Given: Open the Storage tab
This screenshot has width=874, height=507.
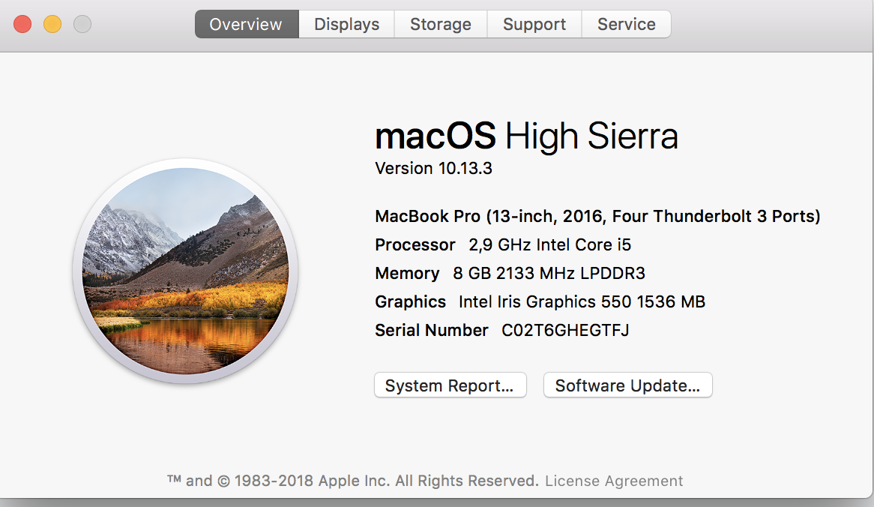Looking at the screenshot, I should click(440, 24).
